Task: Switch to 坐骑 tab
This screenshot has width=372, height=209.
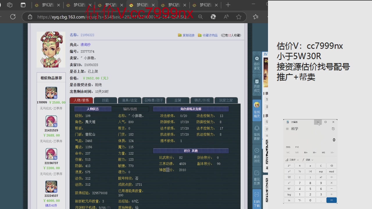Action: click(x=178, y=100)
